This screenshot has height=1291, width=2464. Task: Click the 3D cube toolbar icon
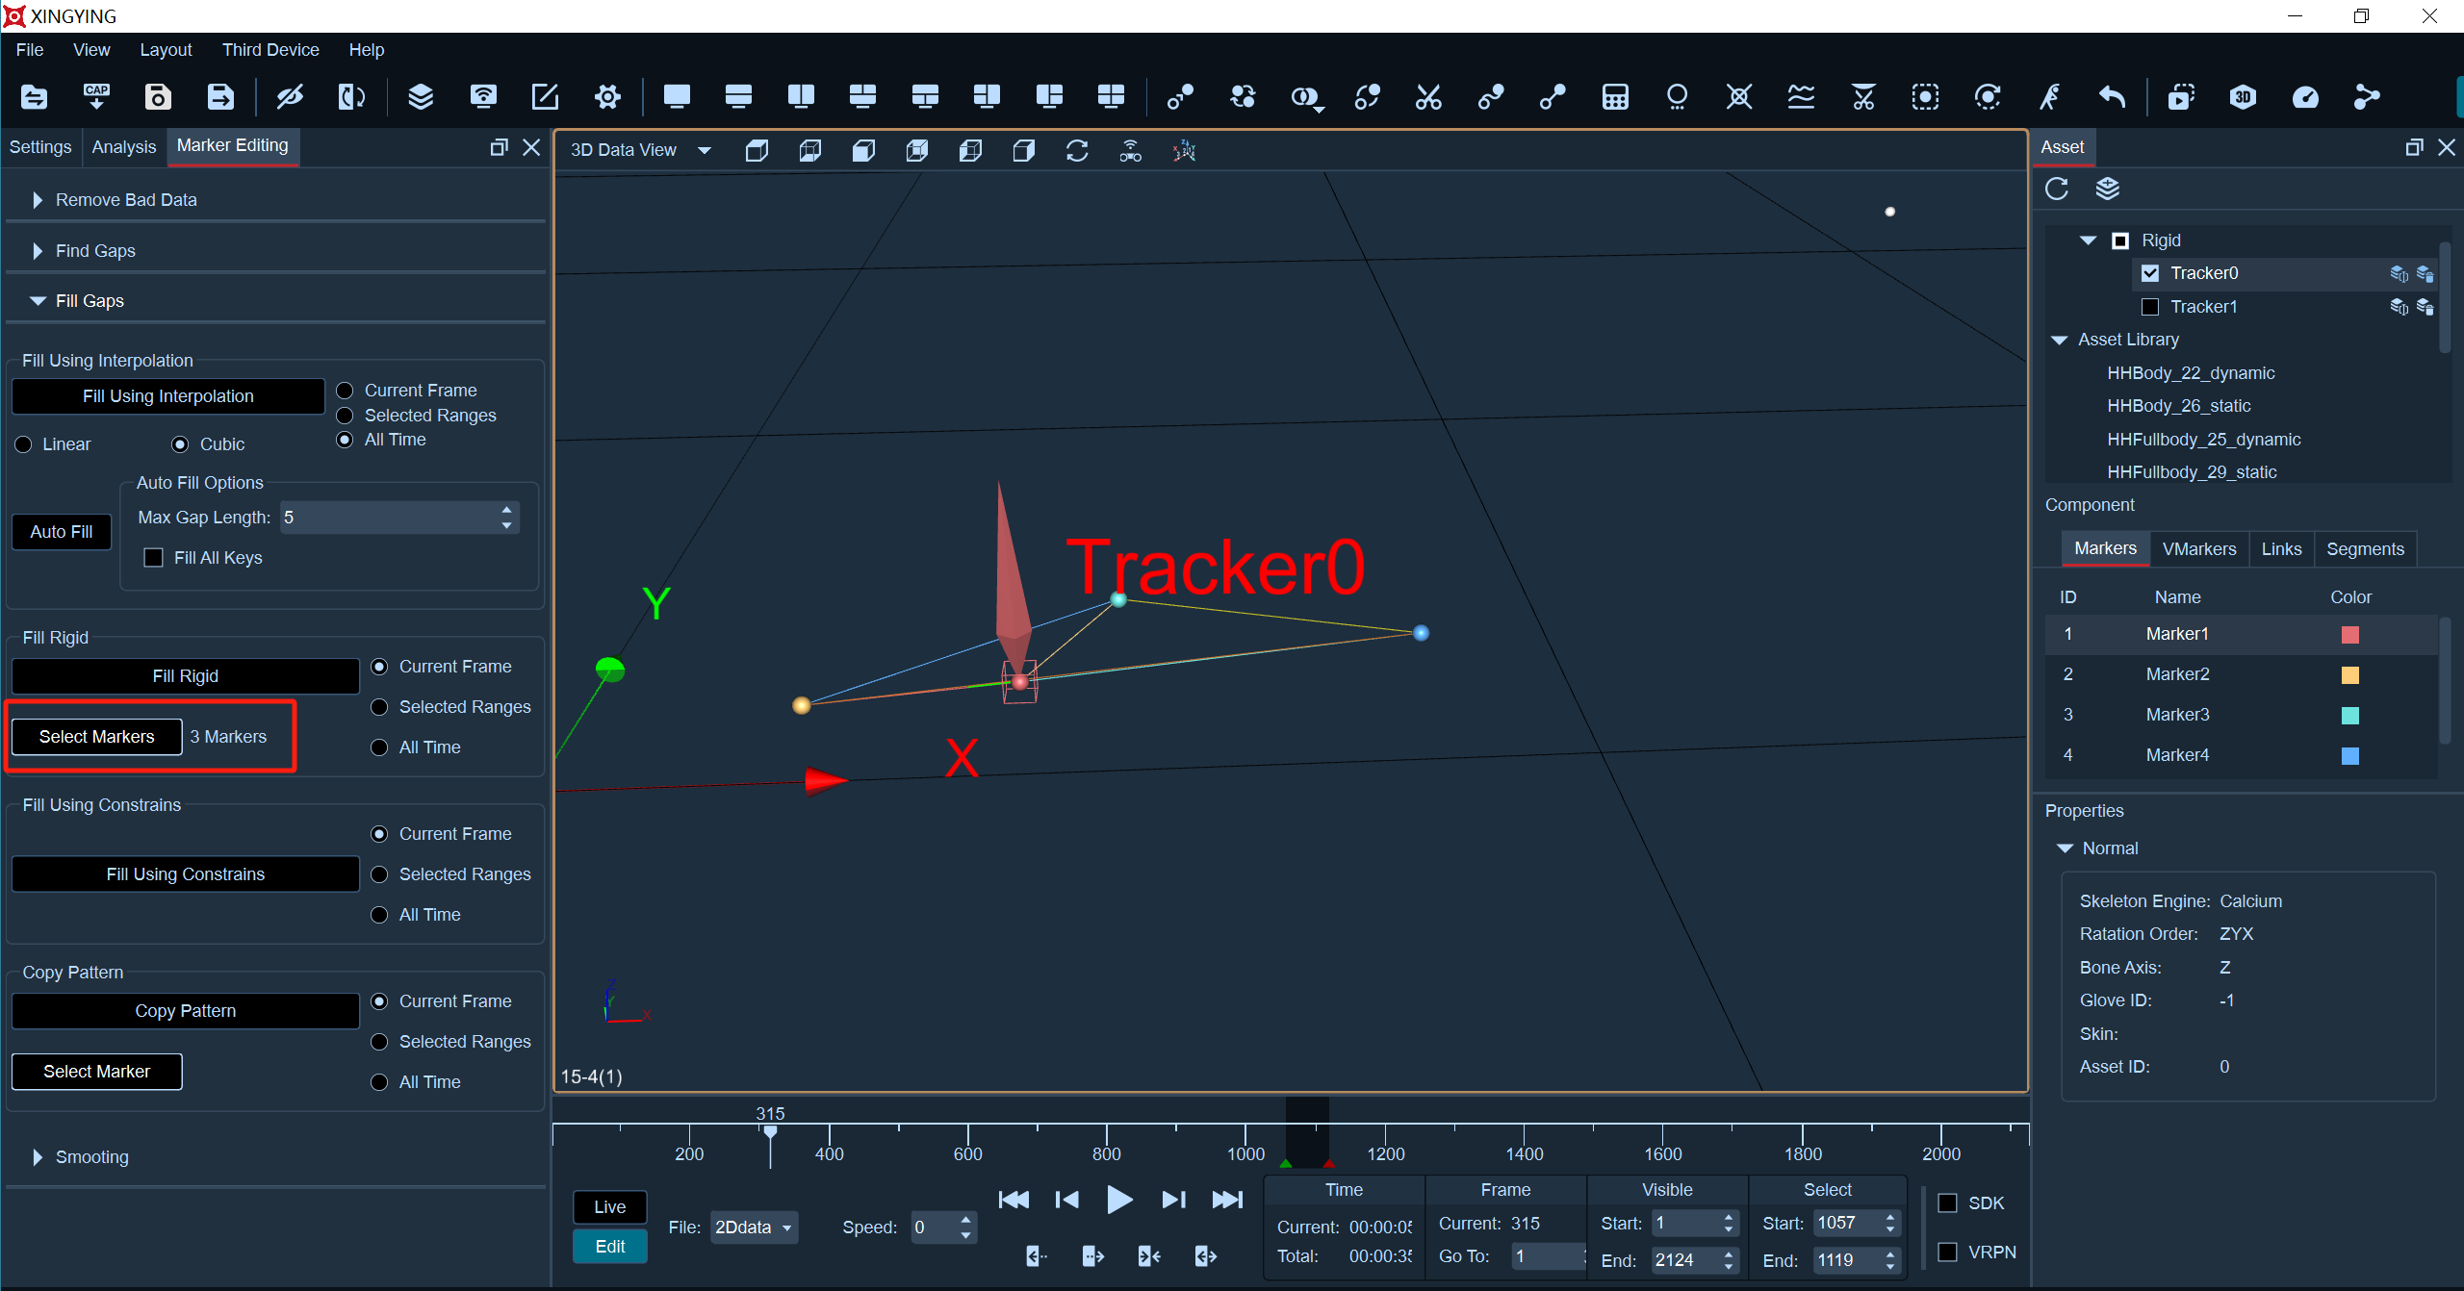coord(2243,96)
